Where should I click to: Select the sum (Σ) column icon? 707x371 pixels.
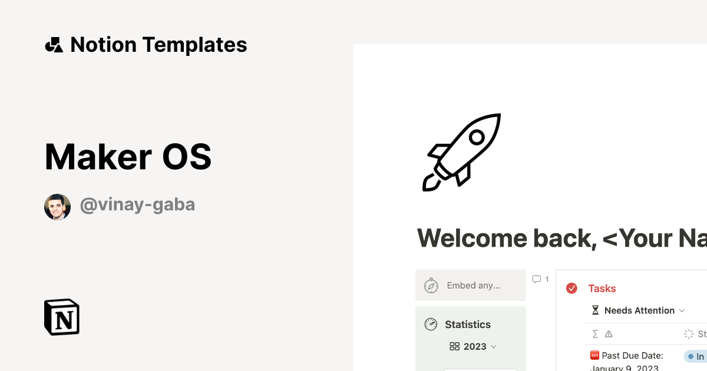pyautogui.click(x=594, y=333)
